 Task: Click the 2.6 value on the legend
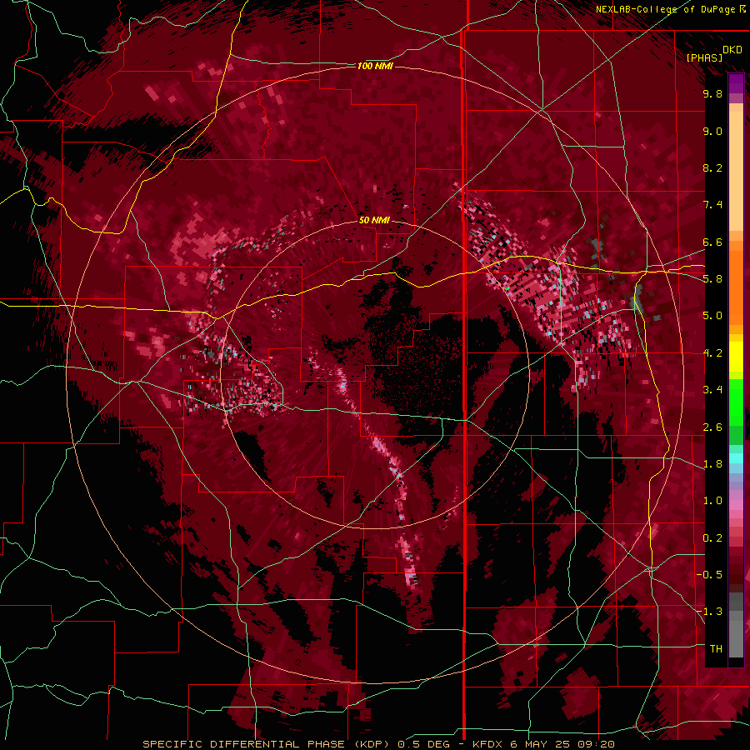tap(712, 427)
